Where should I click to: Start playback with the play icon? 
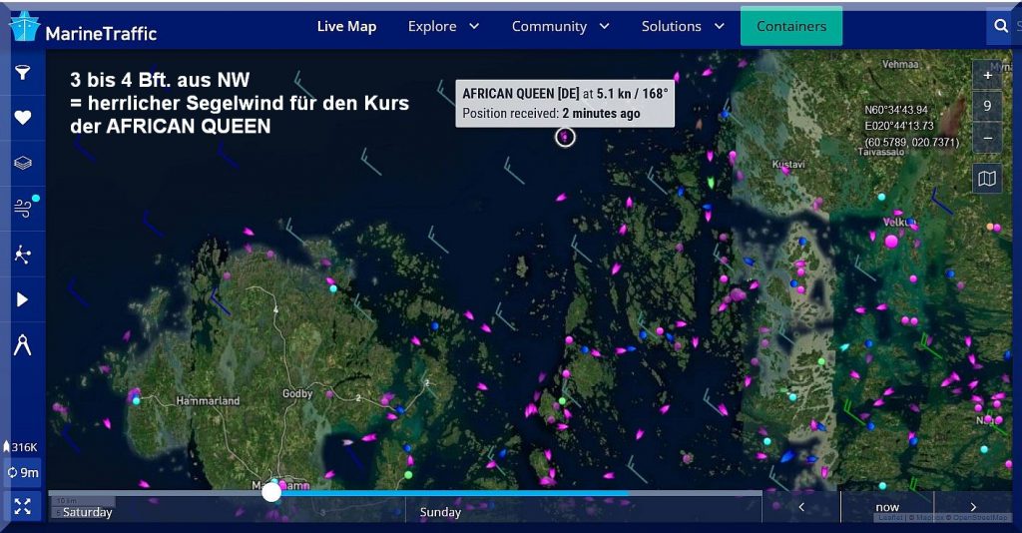click(x=22, y=299)
